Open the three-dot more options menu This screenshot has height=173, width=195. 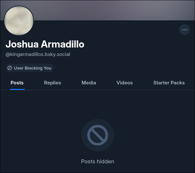coord(184,30)
